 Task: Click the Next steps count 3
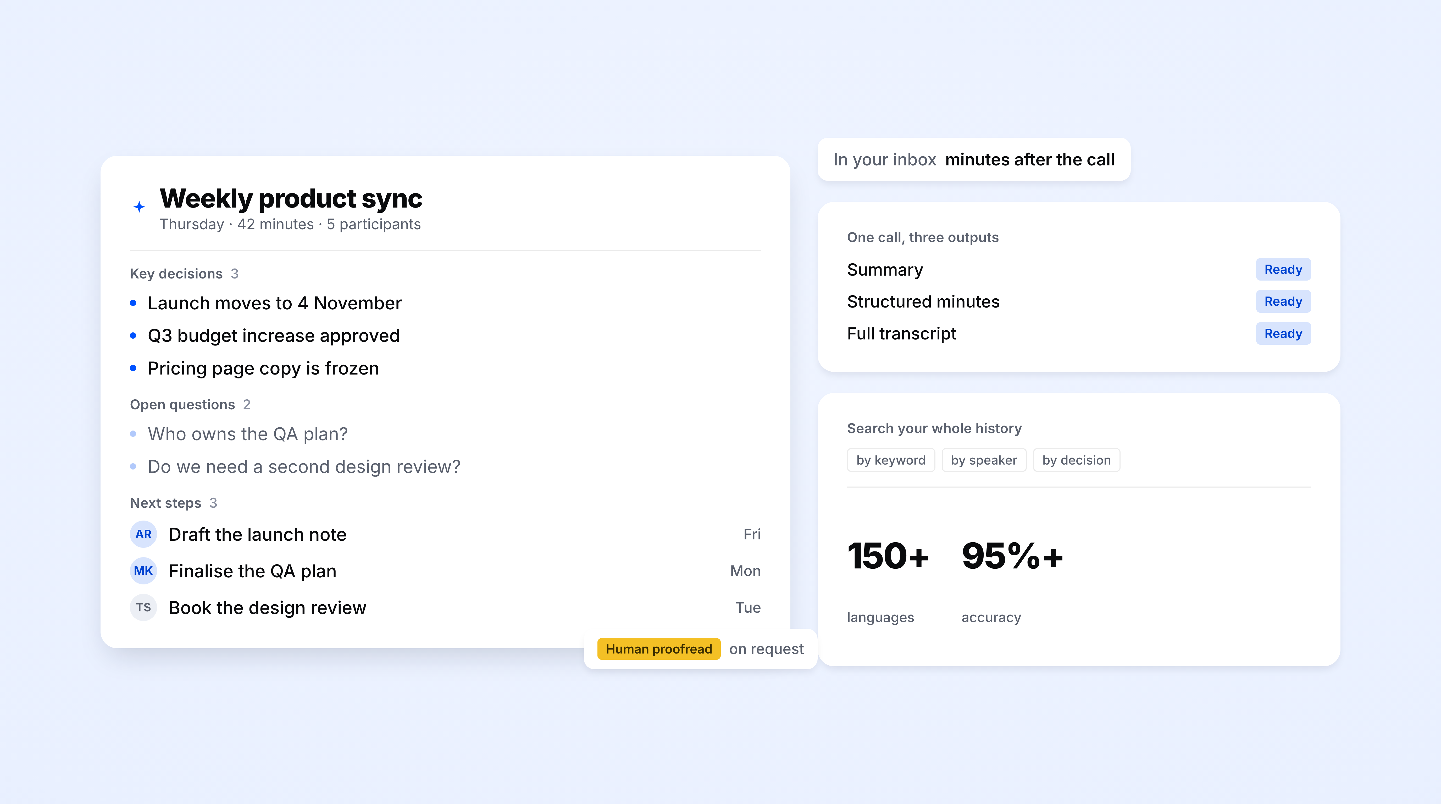(213, 503)
